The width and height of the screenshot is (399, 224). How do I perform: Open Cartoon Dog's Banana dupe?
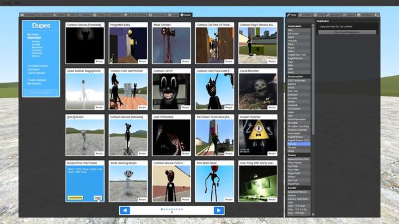(x=257, y=43)
